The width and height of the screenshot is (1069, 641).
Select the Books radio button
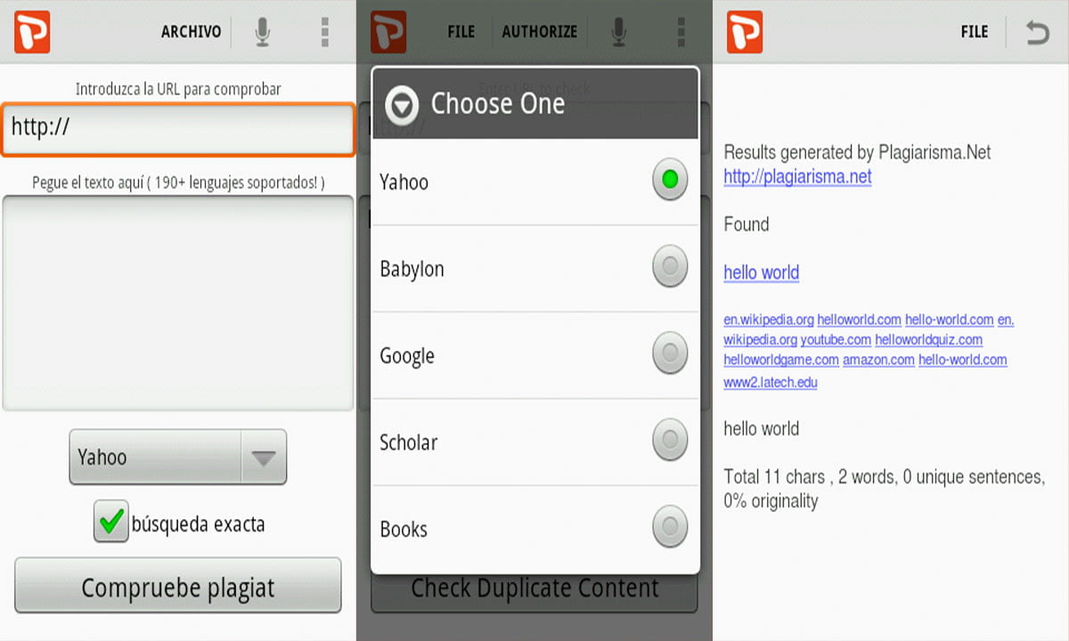pyautogui.click(x=670, y=526)
